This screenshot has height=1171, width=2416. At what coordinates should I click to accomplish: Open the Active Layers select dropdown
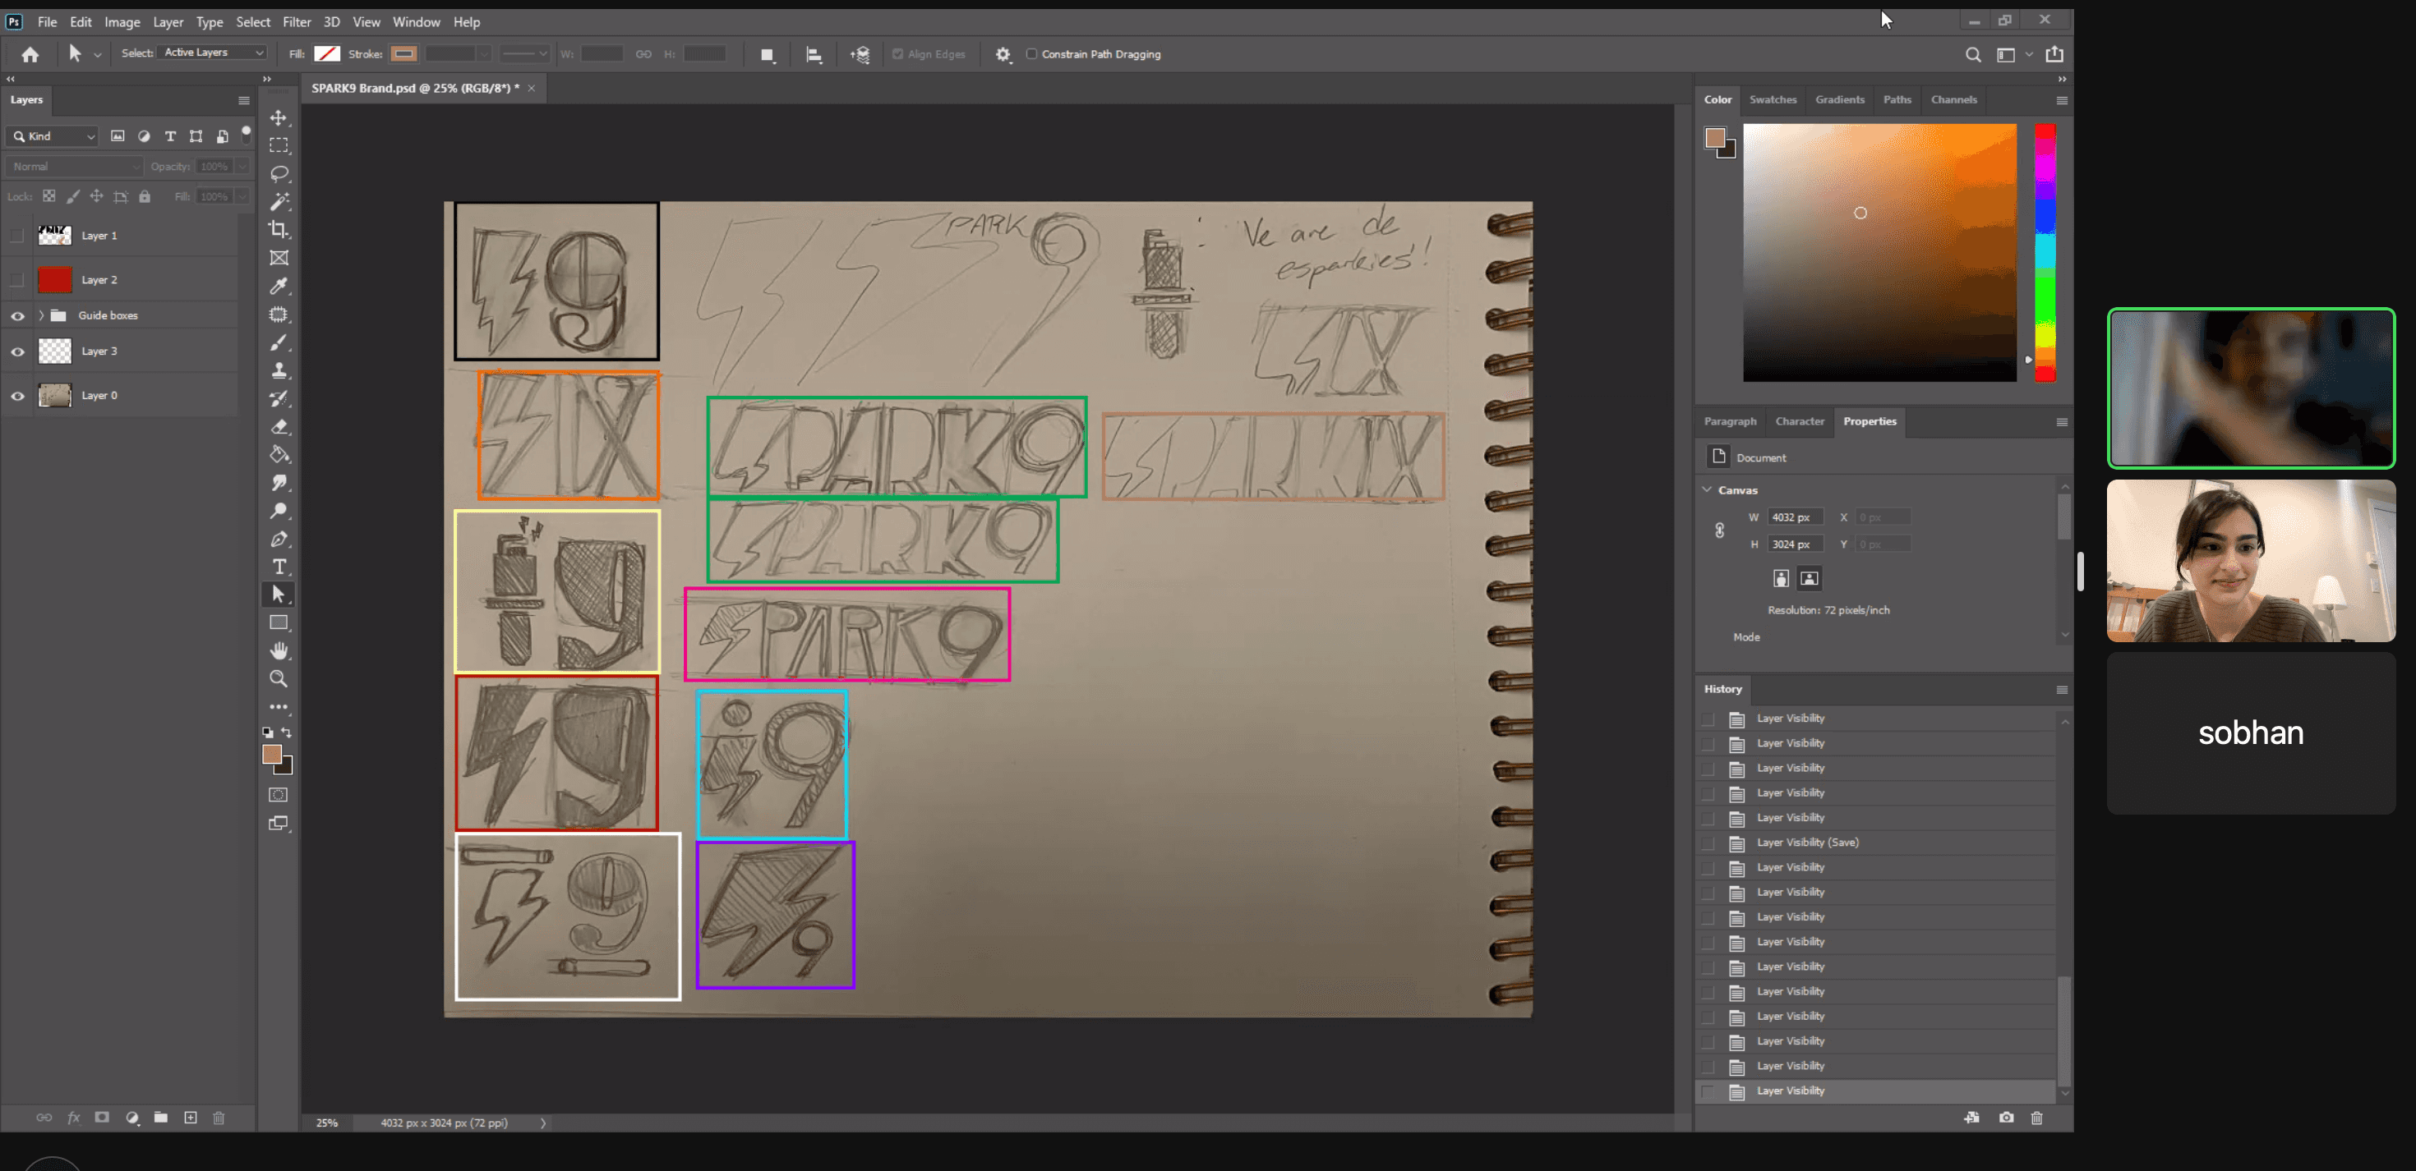click(x=213, y=53)
